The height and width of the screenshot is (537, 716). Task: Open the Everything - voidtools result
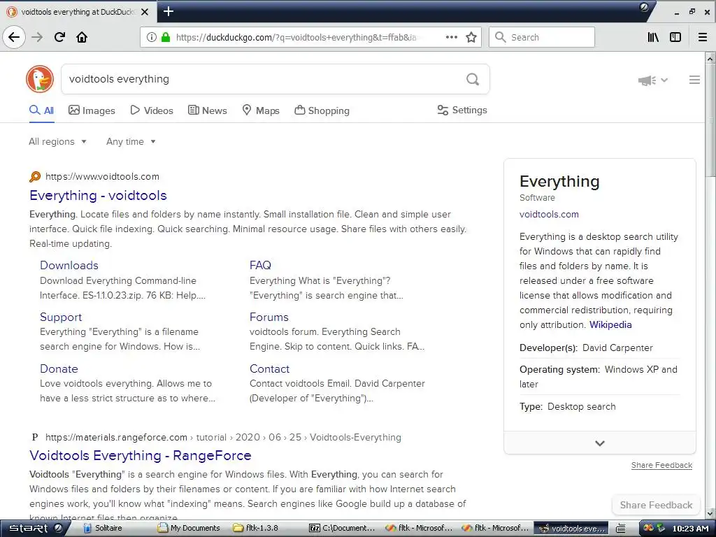pyautogui.click(x=98, y=196)
